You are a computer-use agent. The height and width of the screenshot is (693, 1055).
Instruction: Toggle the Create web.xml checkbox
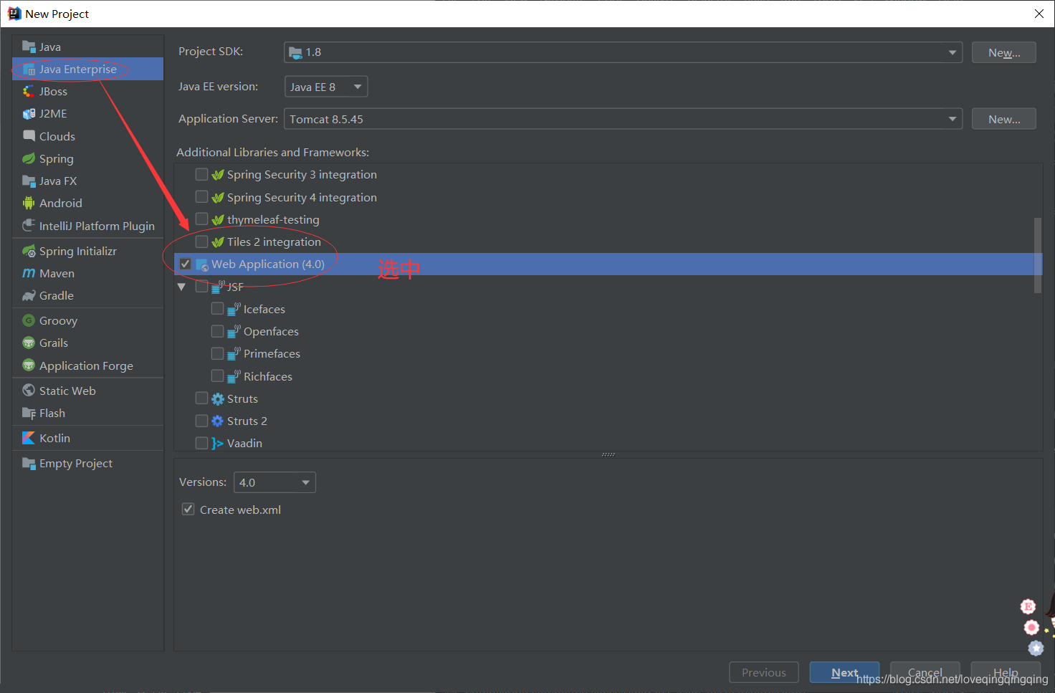188,509
